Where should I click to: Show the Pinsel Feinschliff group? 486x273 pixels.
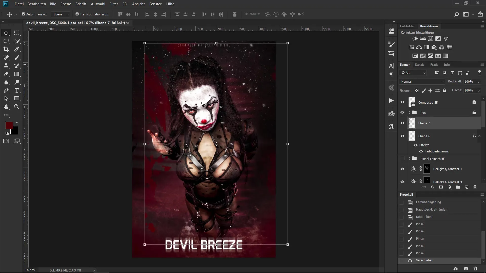402,159
